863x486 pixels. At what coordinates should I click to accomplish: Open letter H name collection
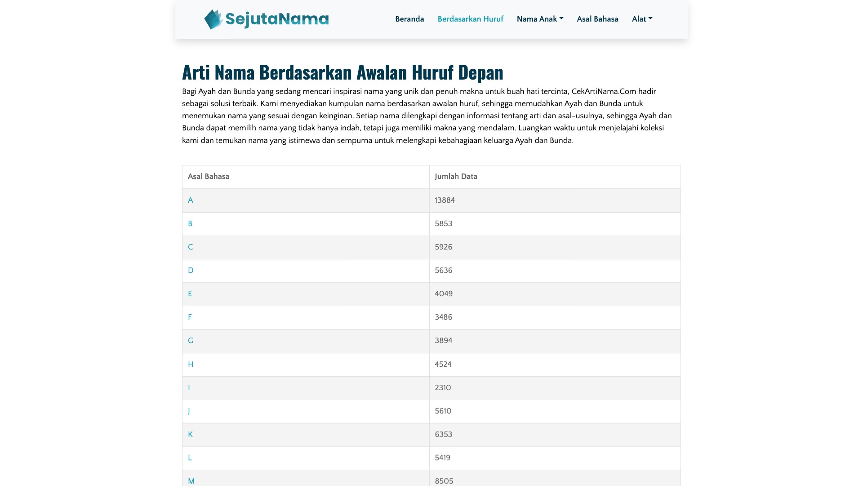coord(191,364)
